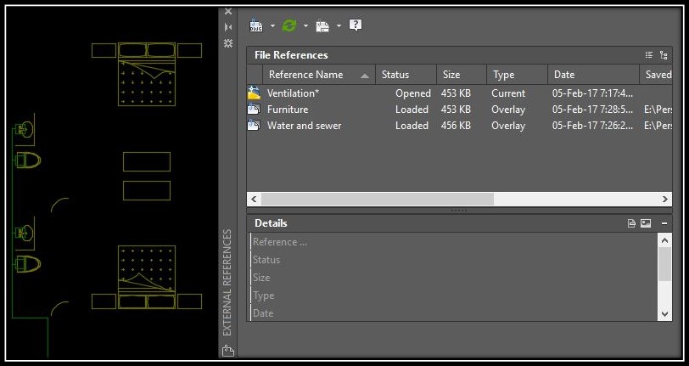This screenshot has width=689, height=366.
Task: Click the Loaded status of Furniture
Action: pyautogui.click(x=412, y=109)
